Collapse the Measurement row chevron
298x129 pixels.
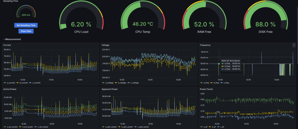point(4,39)
